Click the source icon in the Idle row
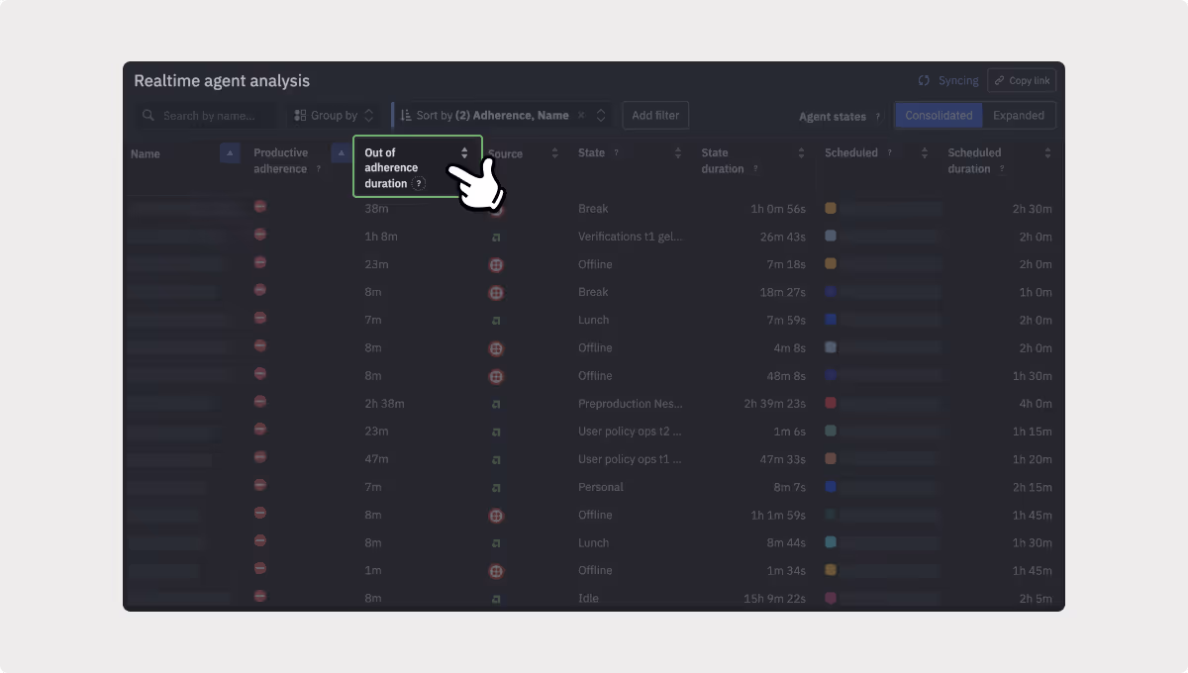The image size is (1188, 673). [496, 599]
